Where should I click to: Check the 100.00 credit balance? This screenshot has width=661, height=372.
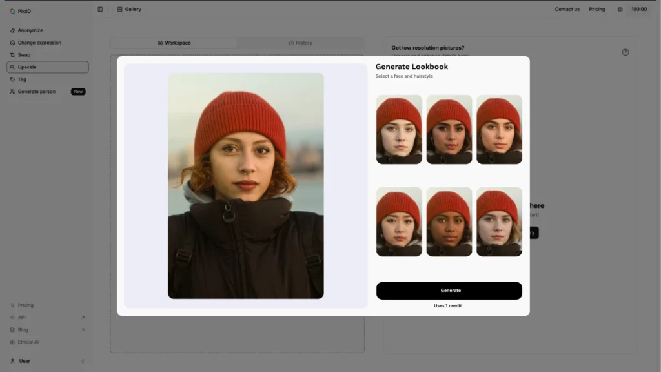[638, 9]
